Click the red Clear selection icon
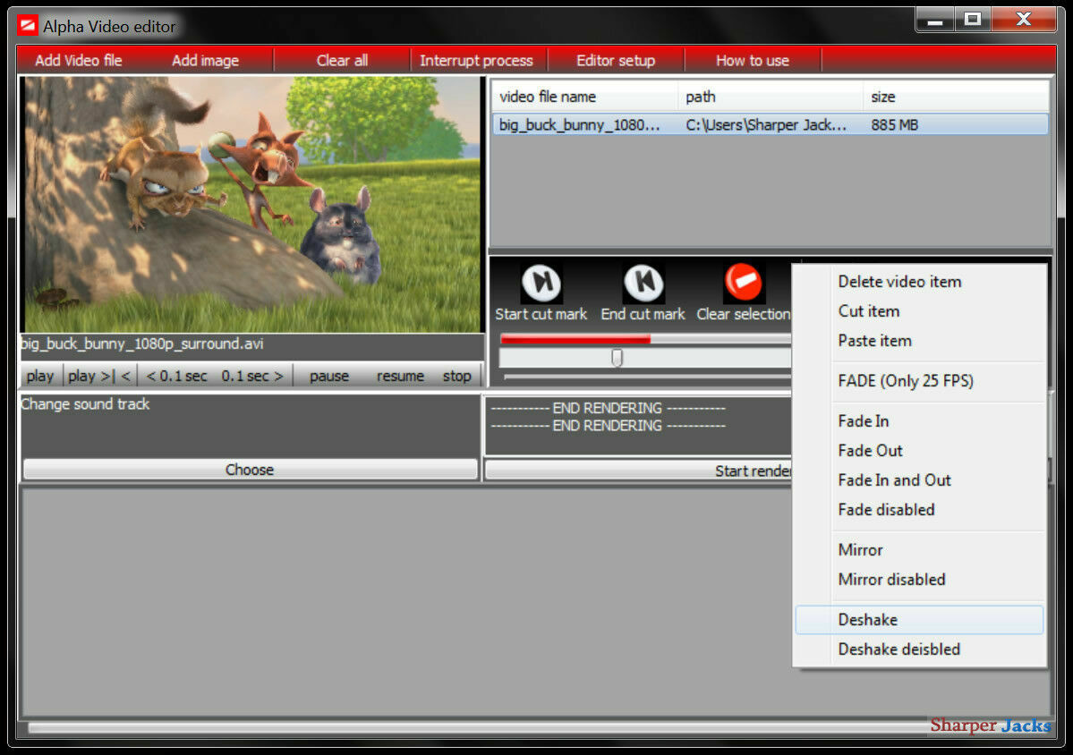 pos(743,283)
